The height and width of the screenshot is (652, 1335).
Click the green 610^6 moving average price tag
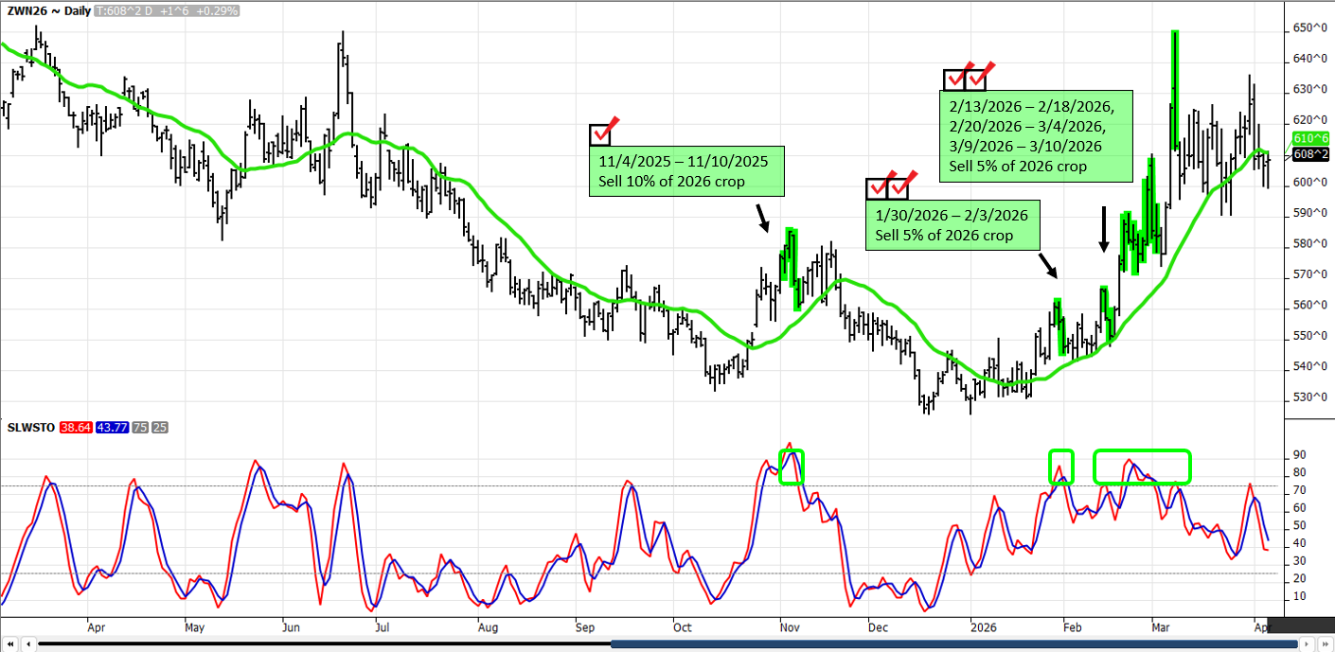click(x=1308, y=138)
